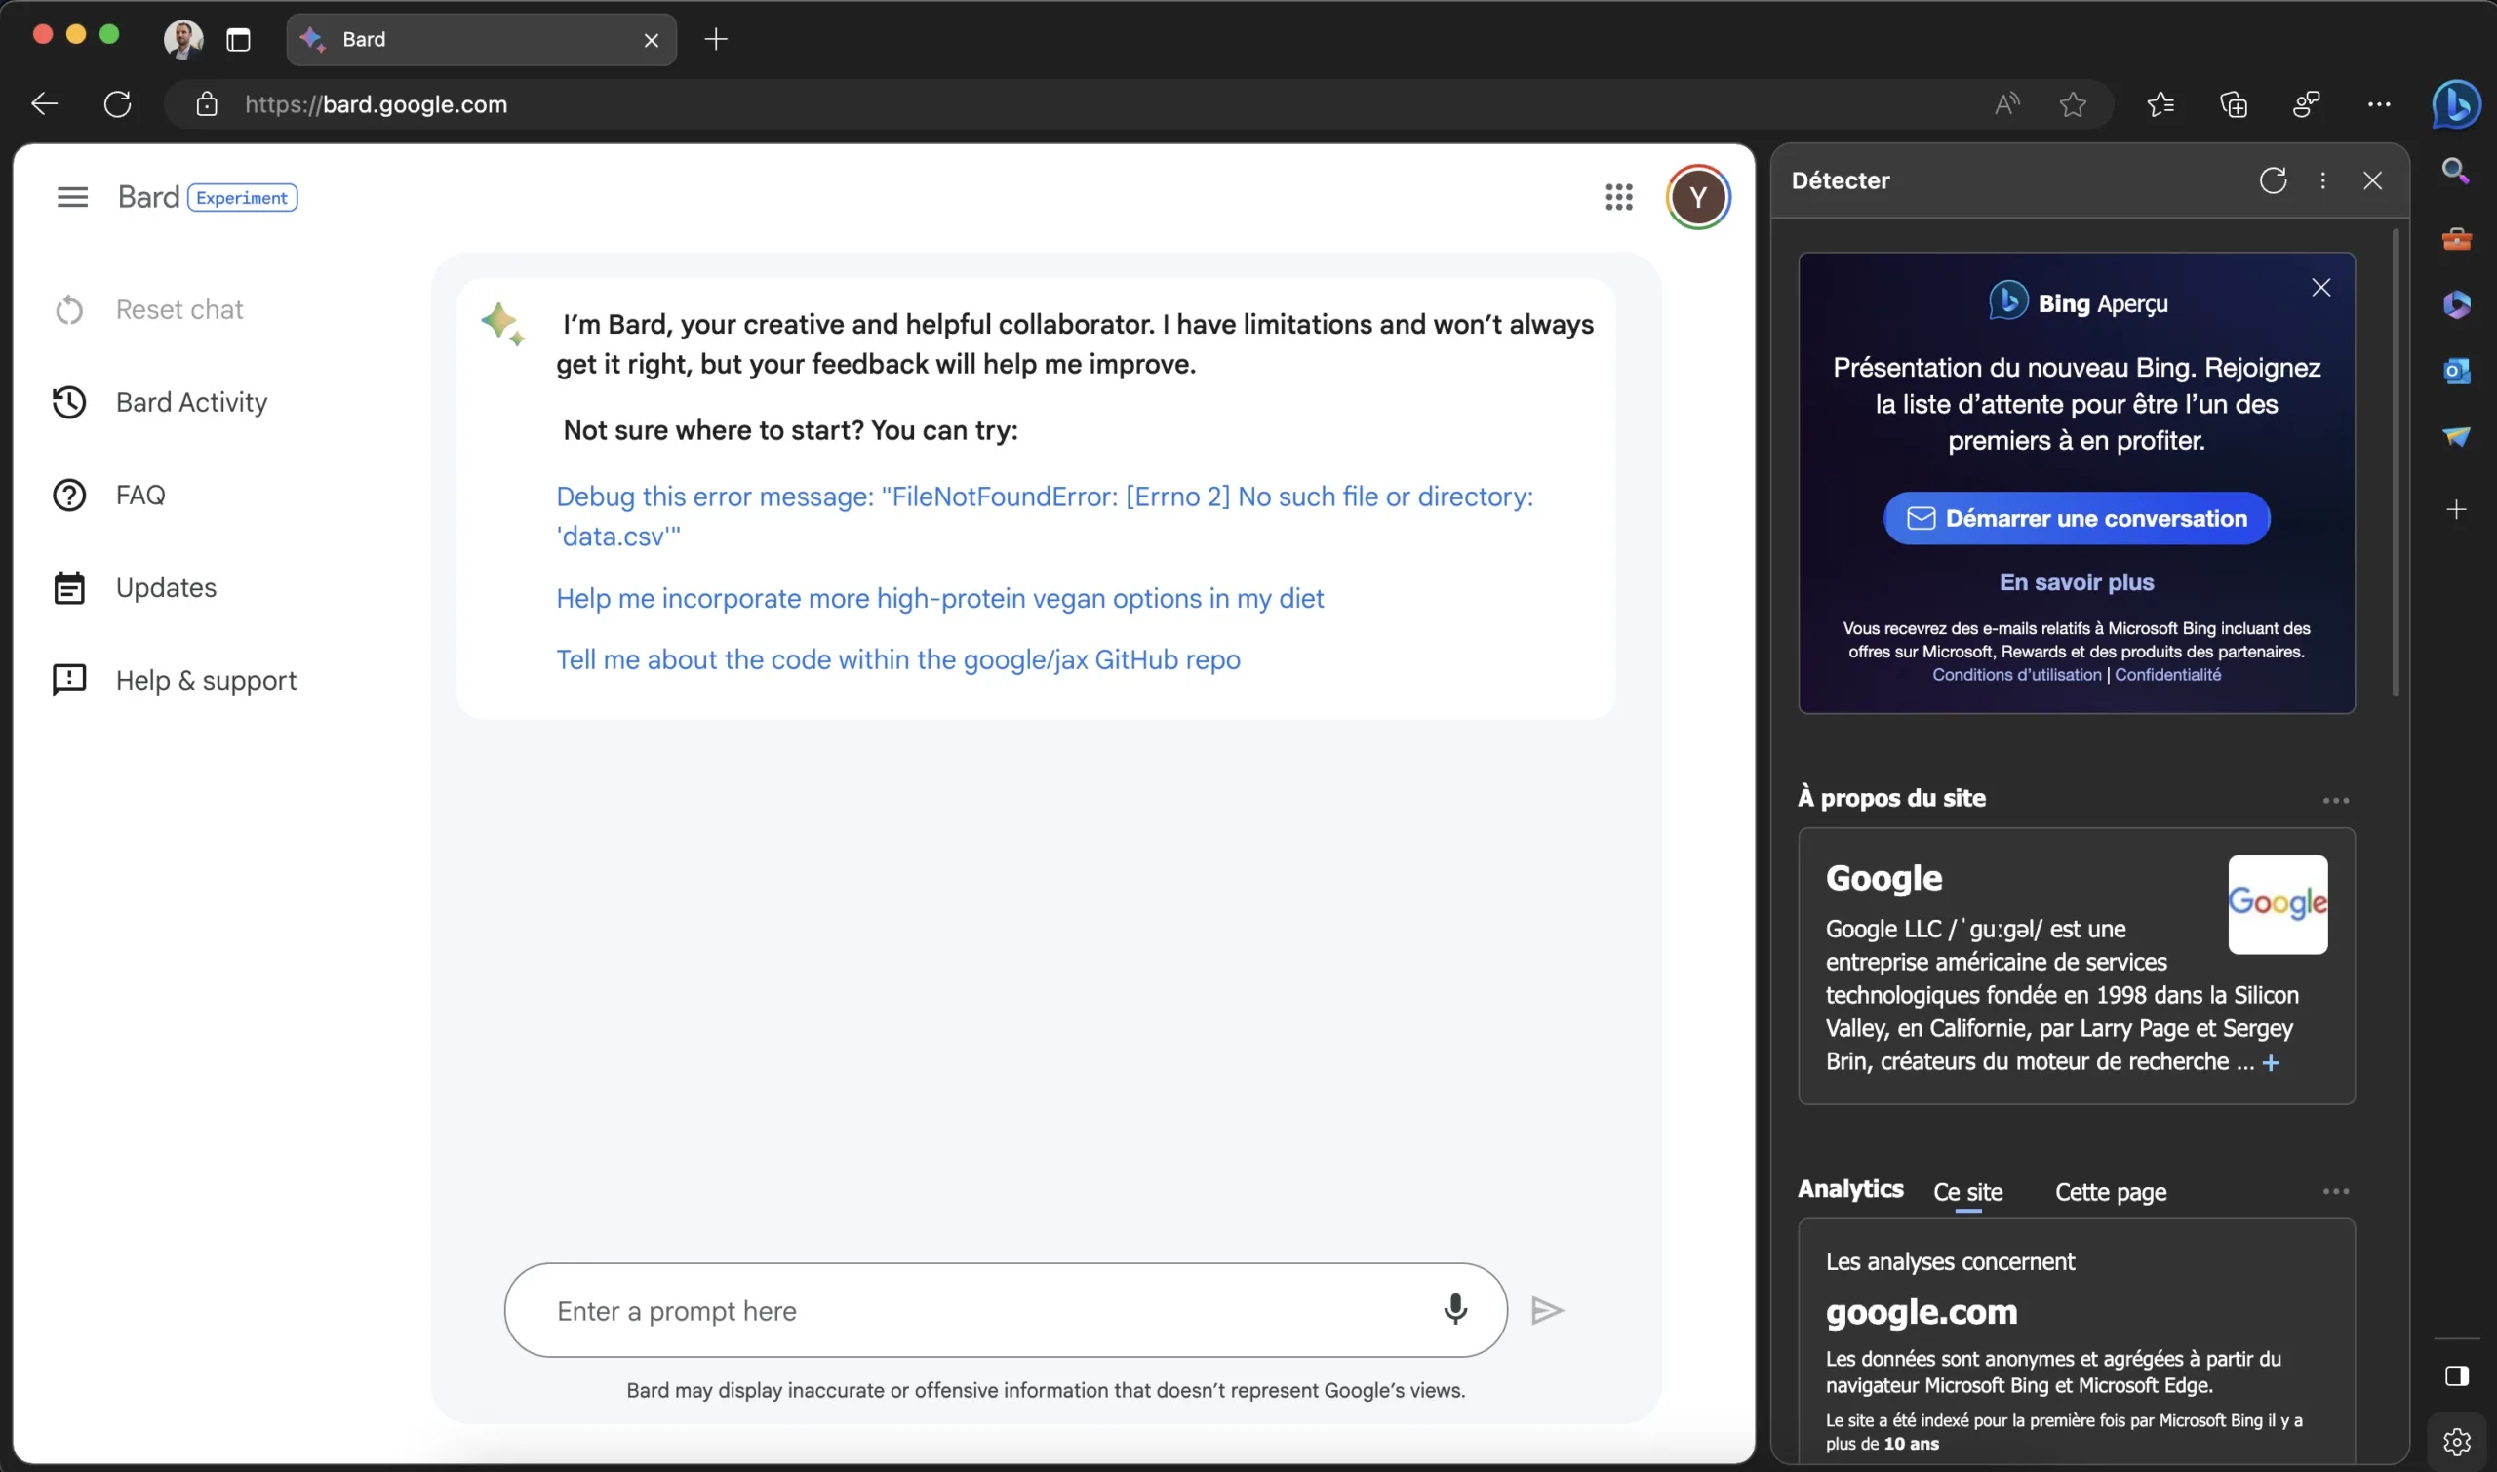Toggle the vertical tabs actions button

238,40
